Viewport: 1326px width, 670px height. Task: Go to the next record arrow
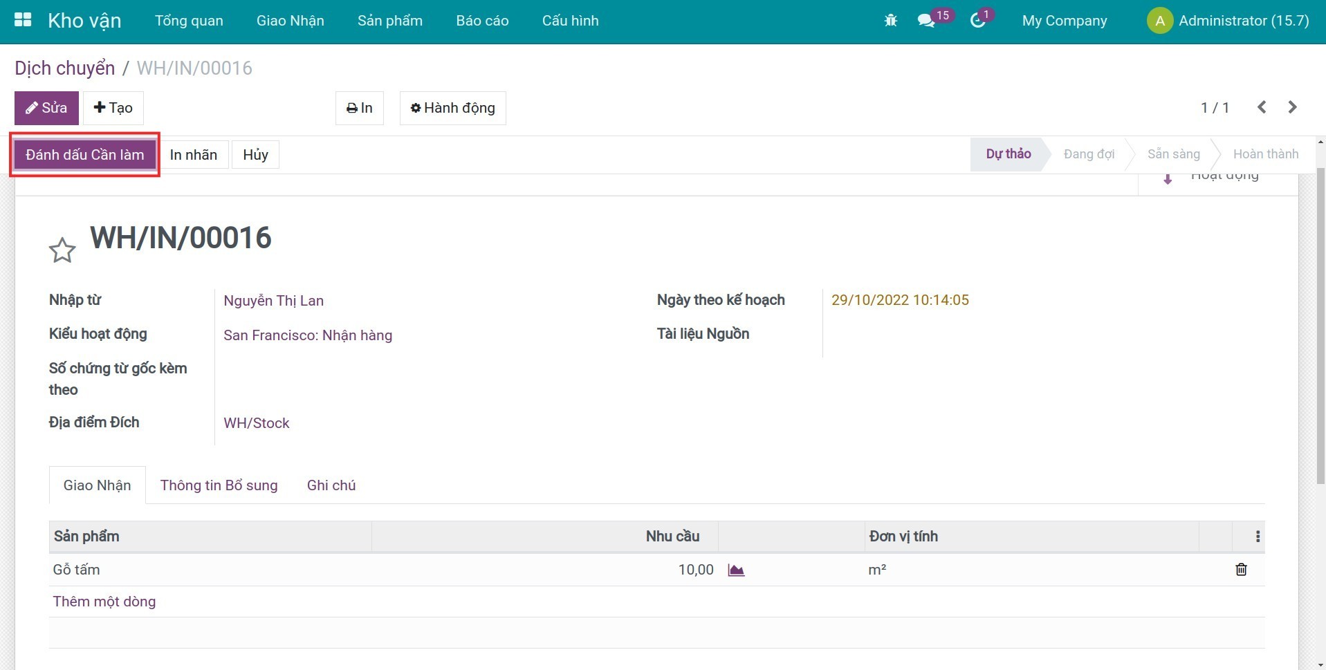[1292, 107]
